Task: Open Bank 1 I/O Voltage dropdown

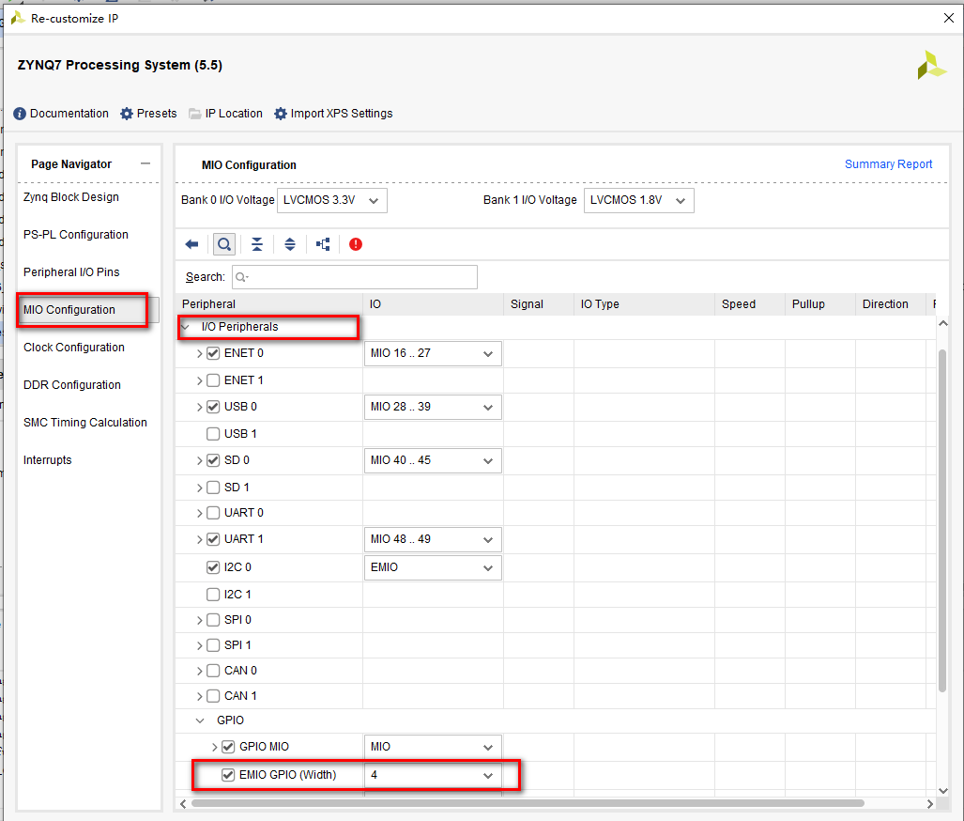Action: click(x=639, y=201)
